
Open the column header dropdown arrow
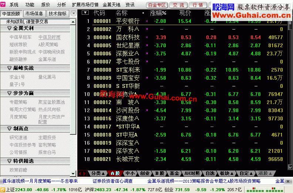(85, 13)
